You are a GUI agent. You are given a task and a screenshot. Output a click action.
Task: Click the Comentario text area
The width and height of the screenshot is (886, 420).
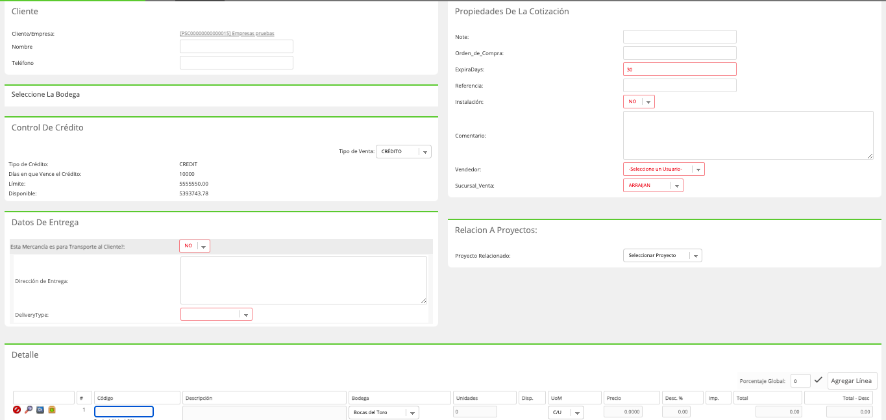click(748, 135)
